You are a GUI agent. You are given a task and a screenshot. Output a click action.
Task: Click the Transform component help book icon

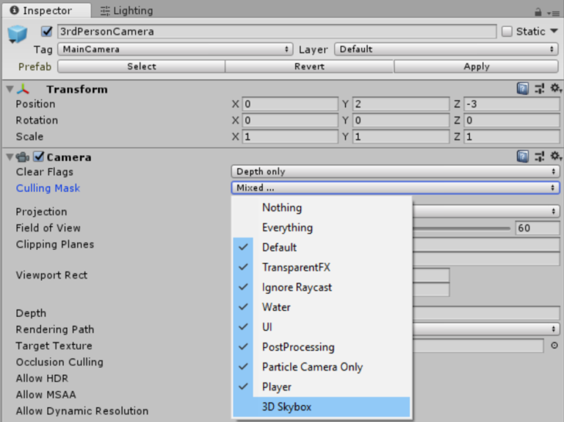click(x=522, y=89)
